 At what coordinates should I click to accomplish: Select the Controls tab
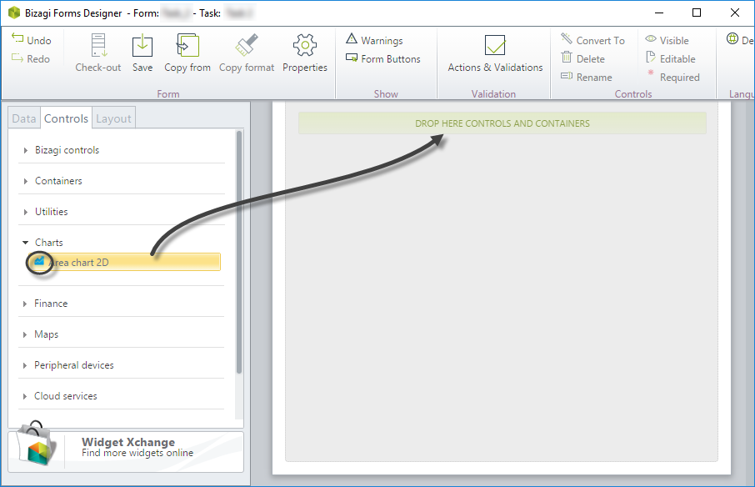click(x=66, y=118)
